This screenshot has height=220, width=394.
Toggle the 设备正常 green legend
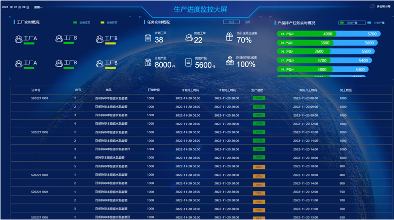79,23
